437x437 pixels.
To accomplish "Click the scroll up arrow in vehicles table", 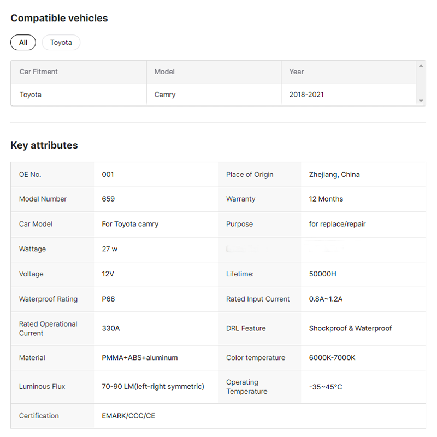I will [x=421, y=66].
